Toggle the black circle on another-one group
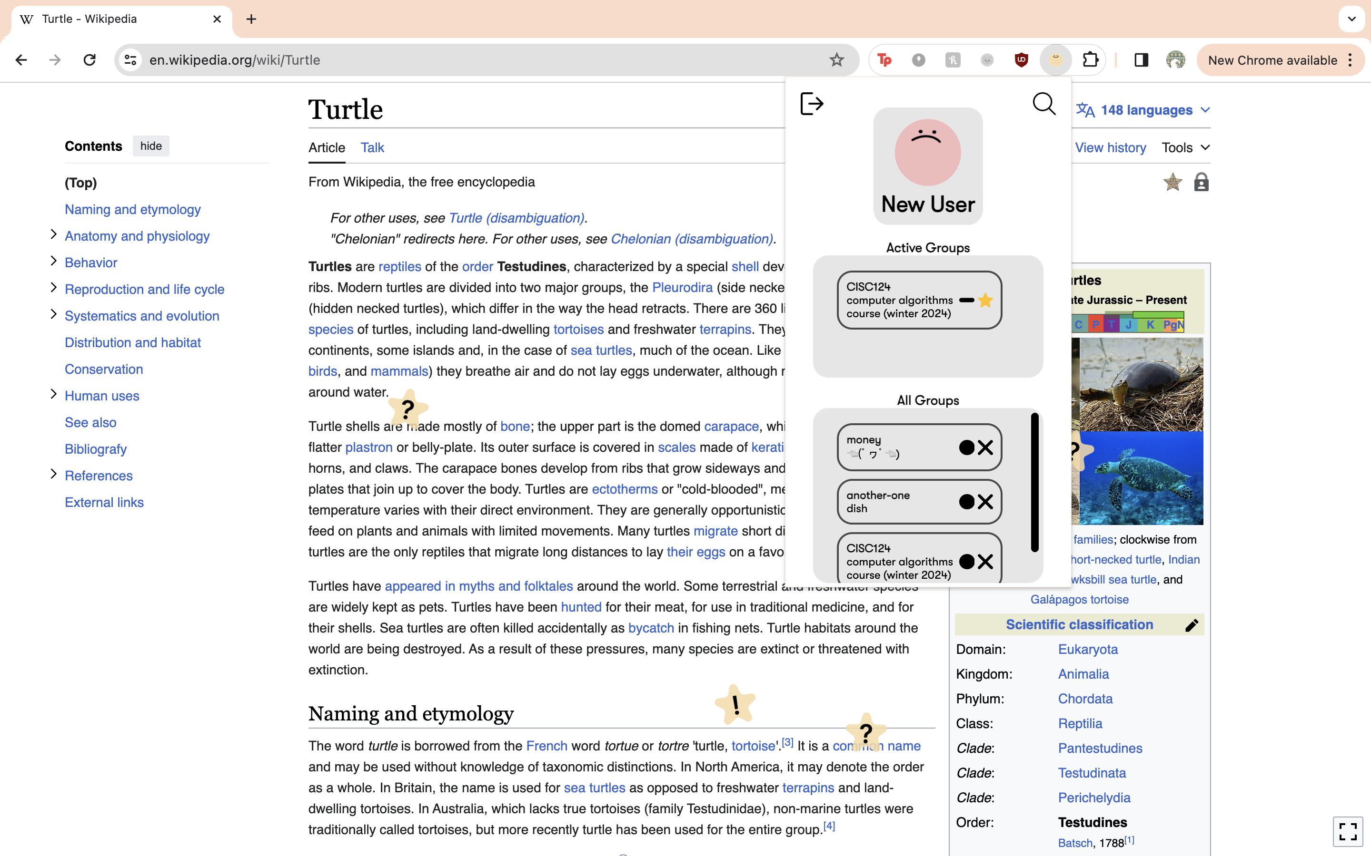This screenshot has height=856, width=1371. [x=966, y=502]
